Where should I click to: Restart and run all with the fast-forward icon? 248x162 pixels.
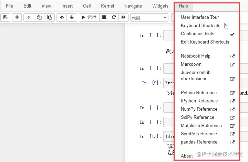[x=123, y=17]
